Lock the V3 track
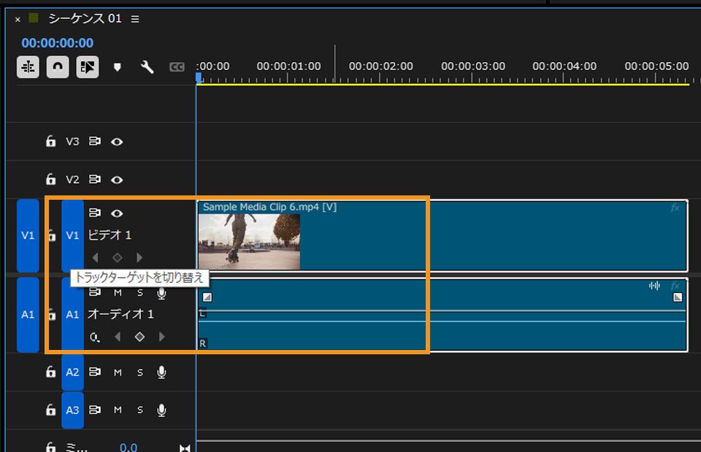 [50, 141]
